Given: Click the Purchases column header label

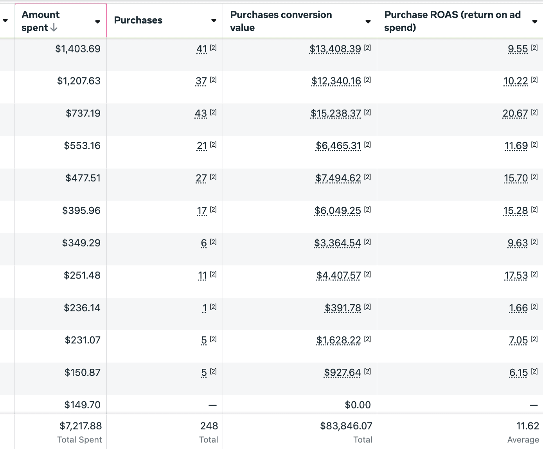Looking at the screenshot, I should (138, 20).
